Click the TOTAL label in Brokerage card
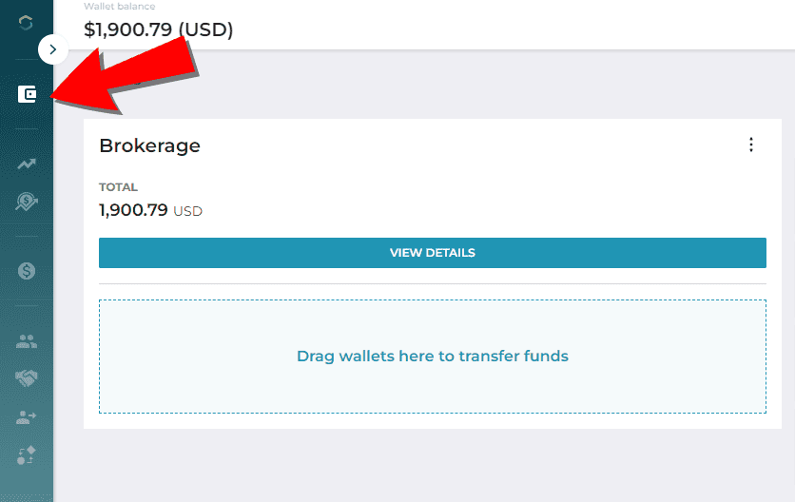 [x=118, y=187]
